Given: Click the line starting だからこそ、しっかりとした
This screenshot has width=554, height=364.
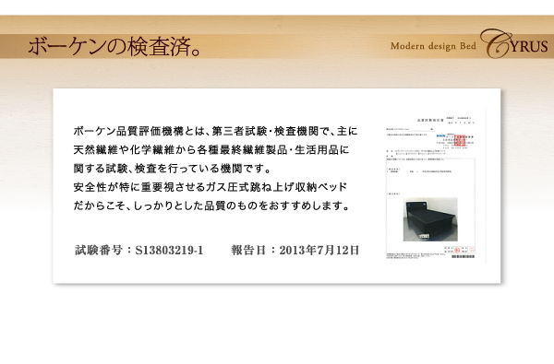Looking at the screenshot, I should click(x=211, y=205).
